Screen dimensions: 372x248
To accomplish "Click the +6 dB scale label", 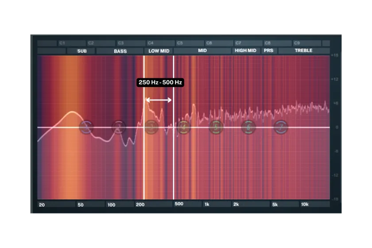I will 336,103.
